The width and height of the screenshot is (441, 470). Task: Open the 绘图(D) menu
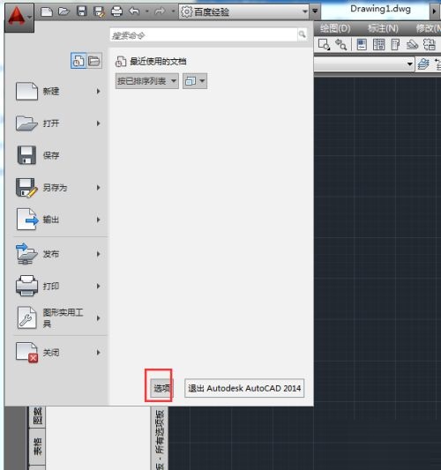(x=335, y=28)
